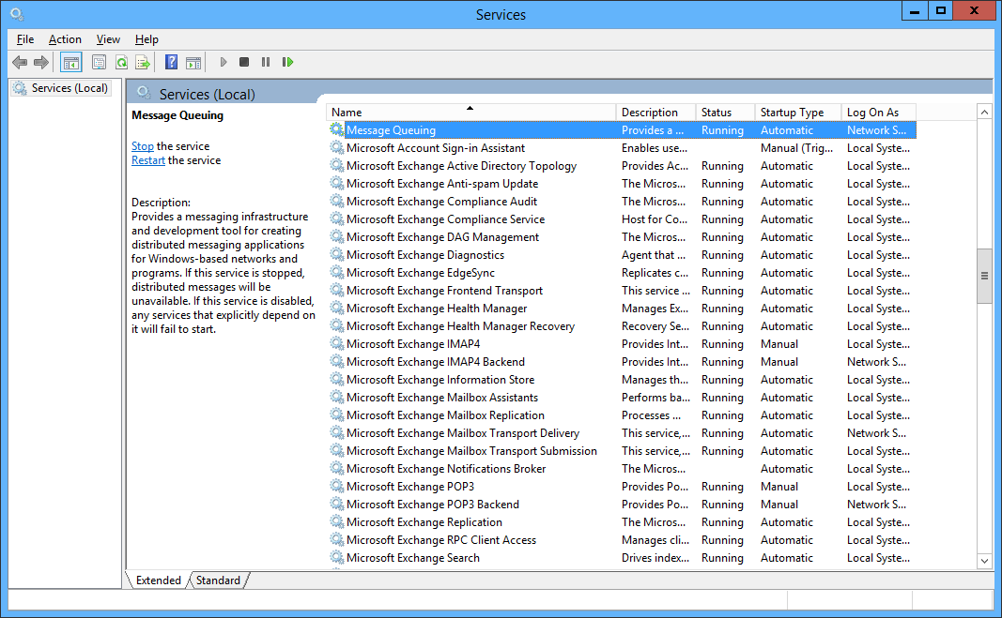Click the Export List toolbar icon
Image resolution: width=1002 pixels, height=618 pixels.
tap(143, 62)
